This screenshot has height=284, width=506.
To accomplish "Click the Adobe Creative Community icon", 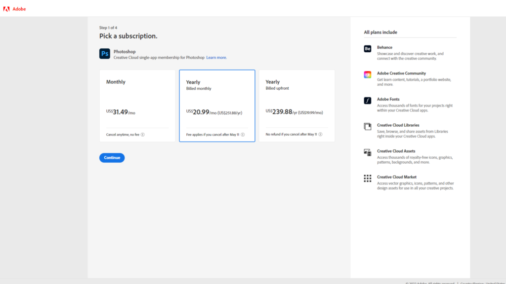I will 368,75.
